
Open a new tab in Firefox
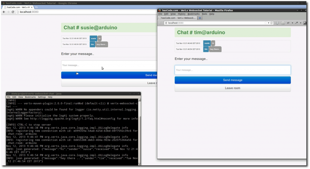pyautogui.click(x=200, y=18)
